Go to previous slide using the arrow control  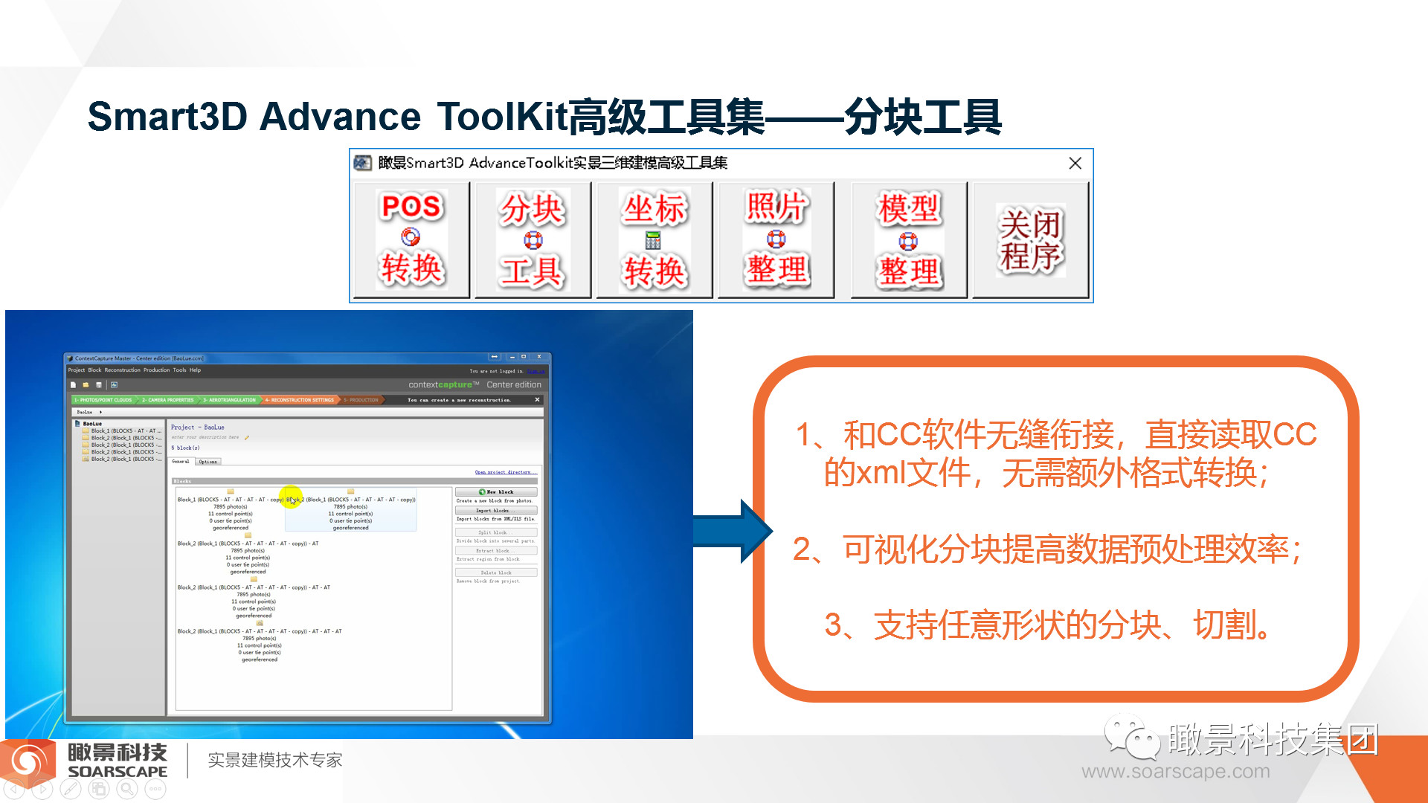click(14, 789)
